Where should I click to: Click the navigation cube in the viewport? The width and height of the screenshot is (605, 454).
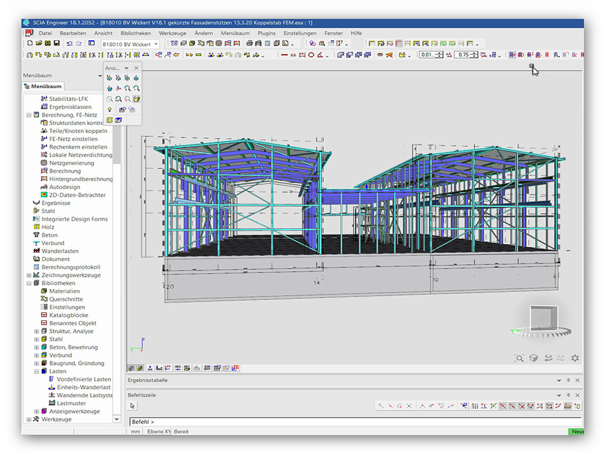point(543,319)
